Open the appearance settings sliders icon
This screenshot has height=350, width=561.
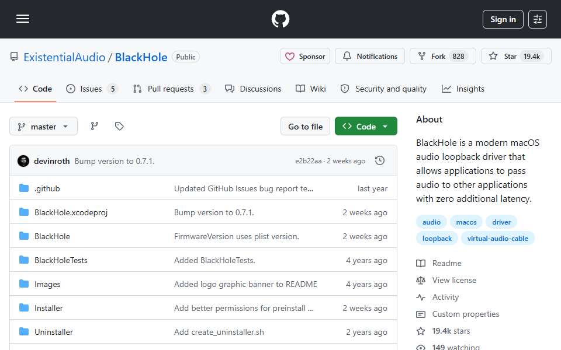[x=538, y=19]
